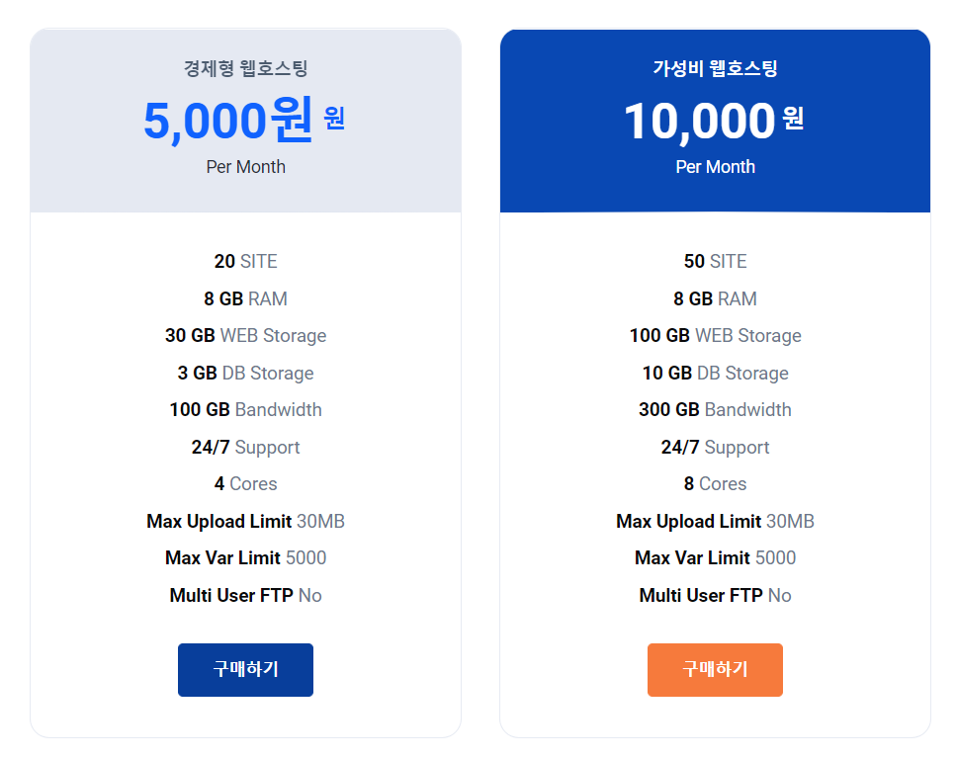Click the 100 GB Bandwidth feature
The height and width of the screenshot is (759, 957).
245,410
